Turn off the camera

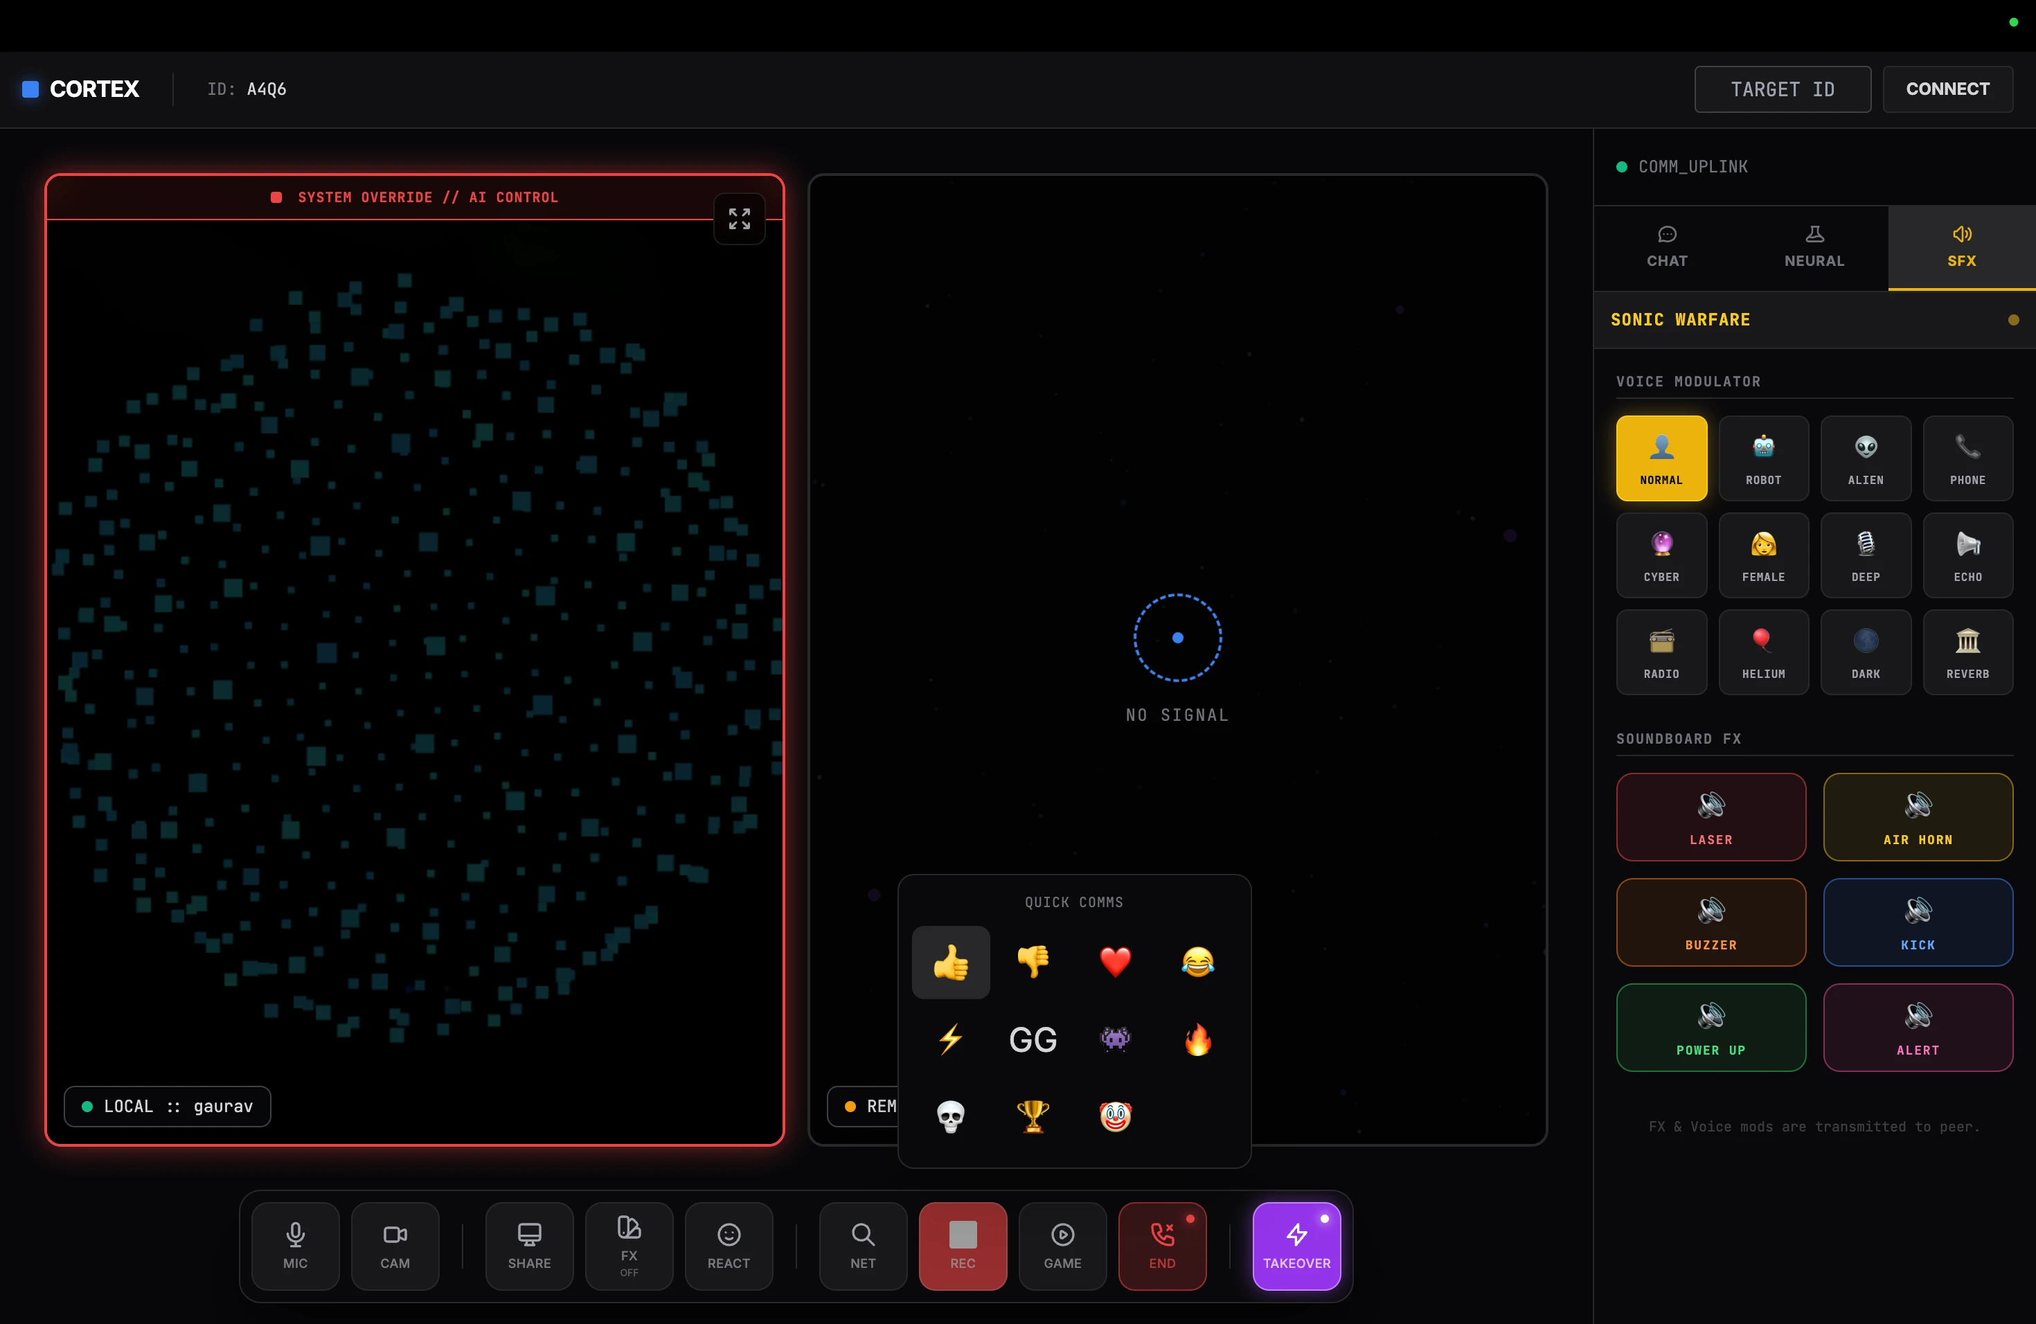[394, 1246]
